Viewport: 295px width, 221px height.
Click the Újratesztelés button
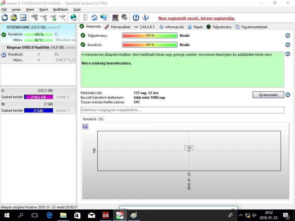268,95
